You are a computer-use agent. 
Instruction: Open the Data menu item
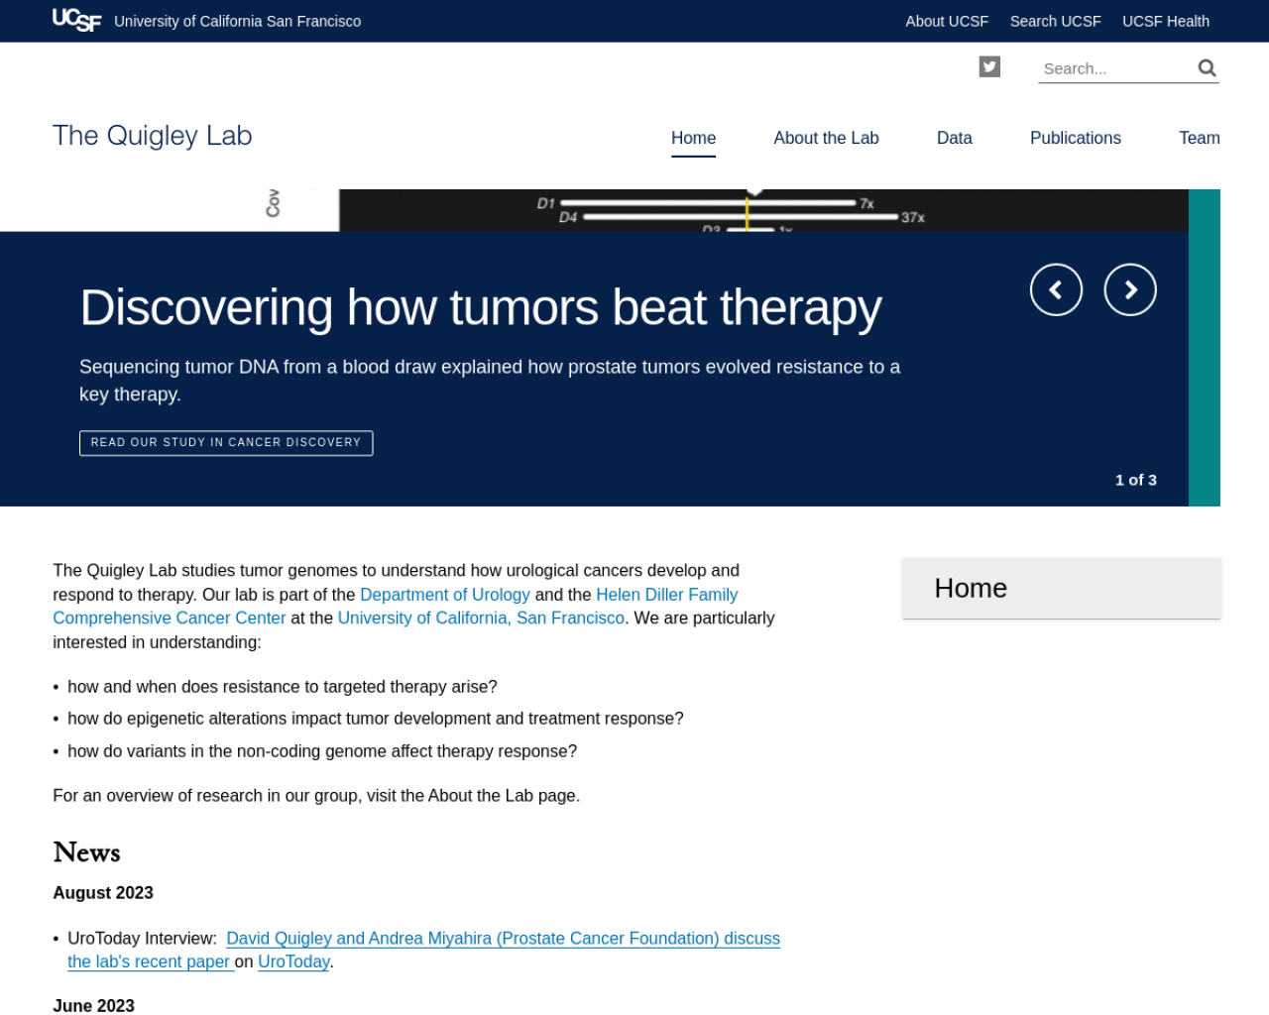coord(954,138)
